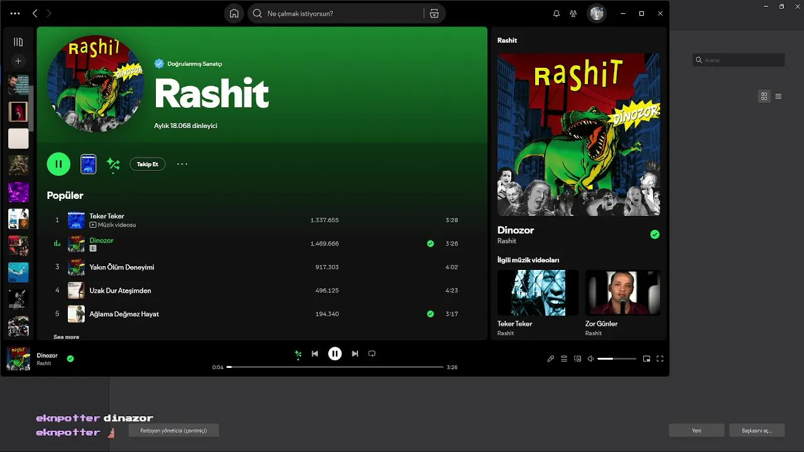Viewport: 804px width, 452px height.
Task: Open Zor Günler related music video
Action: (622, 293)
